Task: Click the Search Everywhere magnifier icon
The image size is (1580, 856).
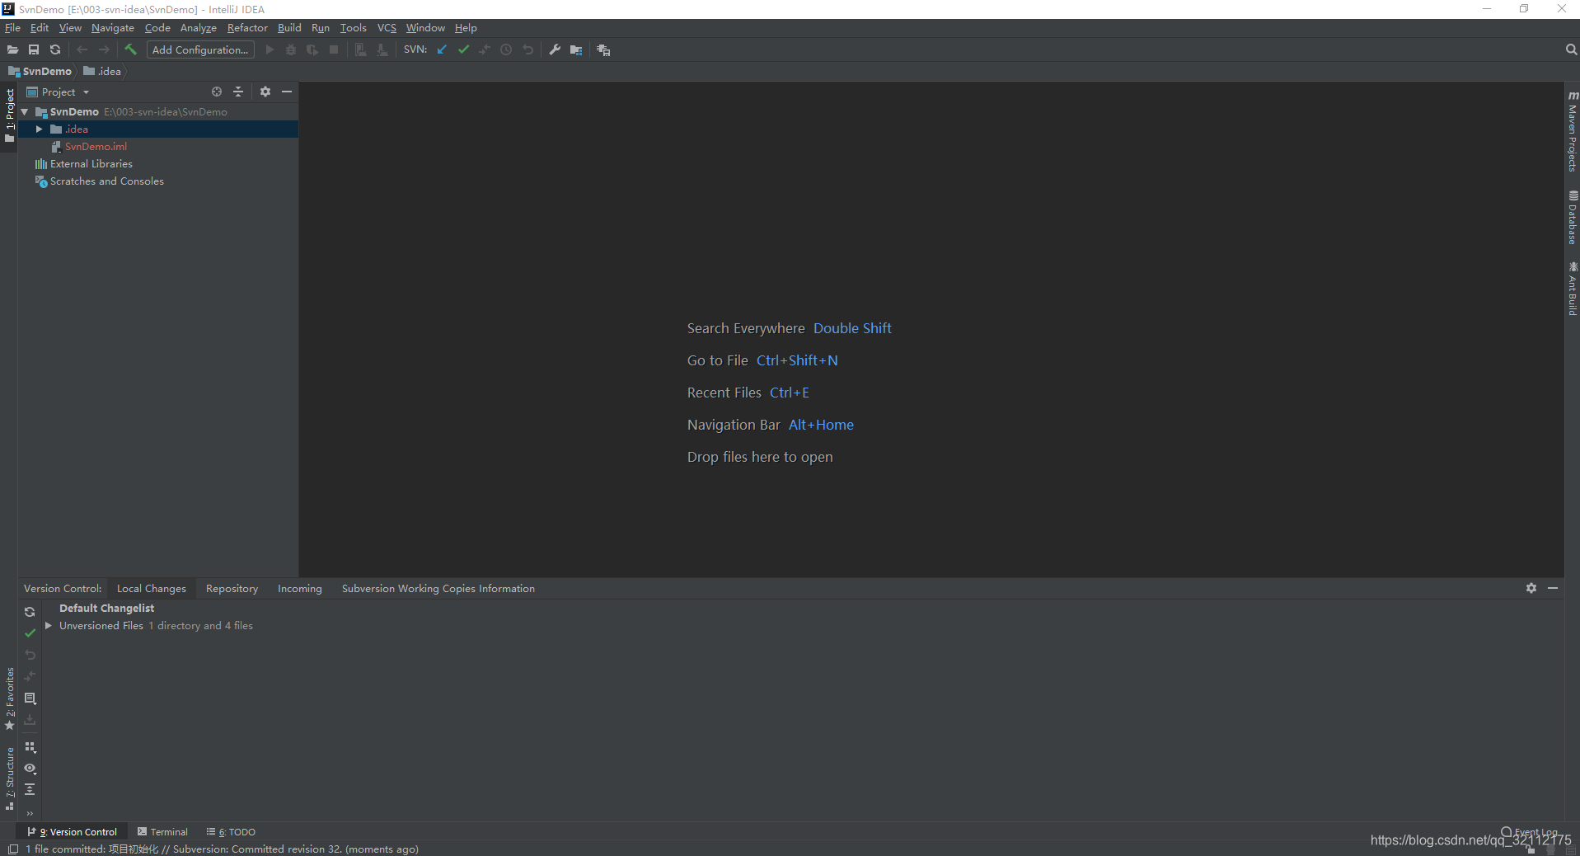Action: (1571, 49)
